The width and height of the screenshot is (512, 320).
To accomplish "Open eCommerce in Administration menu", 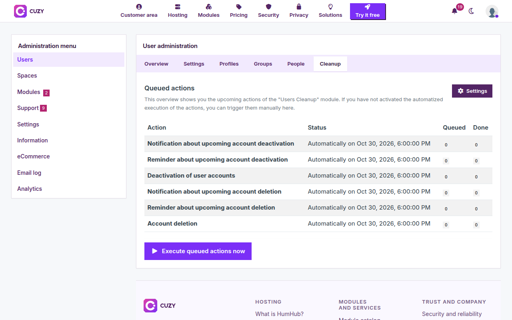I will [69, 156].
